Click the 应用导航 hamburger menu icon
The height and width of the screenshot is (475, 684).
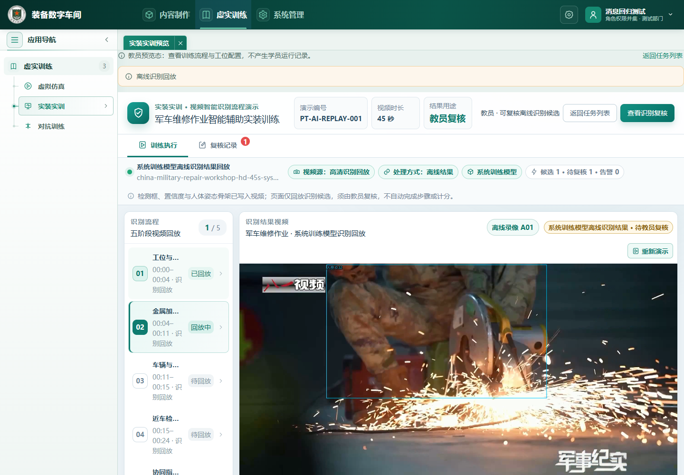[x=15, y=40]
